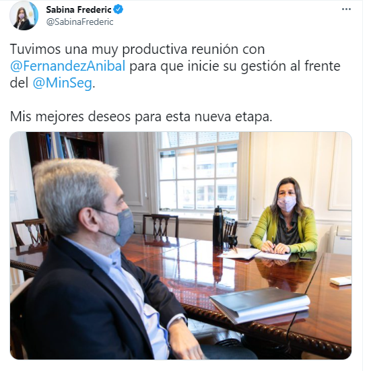Screen dimensions: 371x371
Task: Click the window in the photo
Action: coord(198,171)
